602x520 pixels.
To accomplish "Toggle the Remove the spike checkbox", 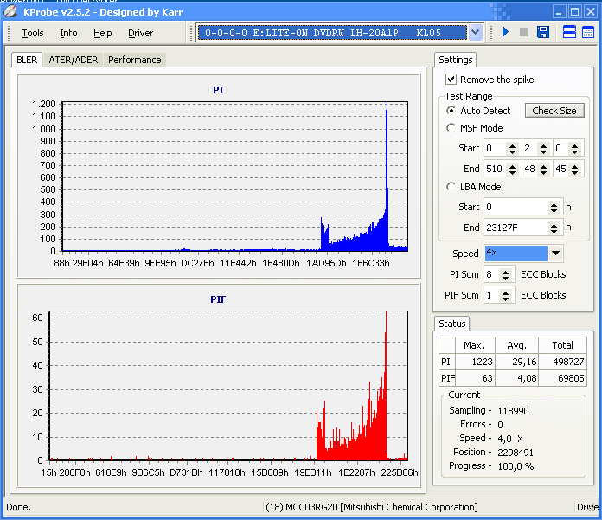I will click(451, 80).
